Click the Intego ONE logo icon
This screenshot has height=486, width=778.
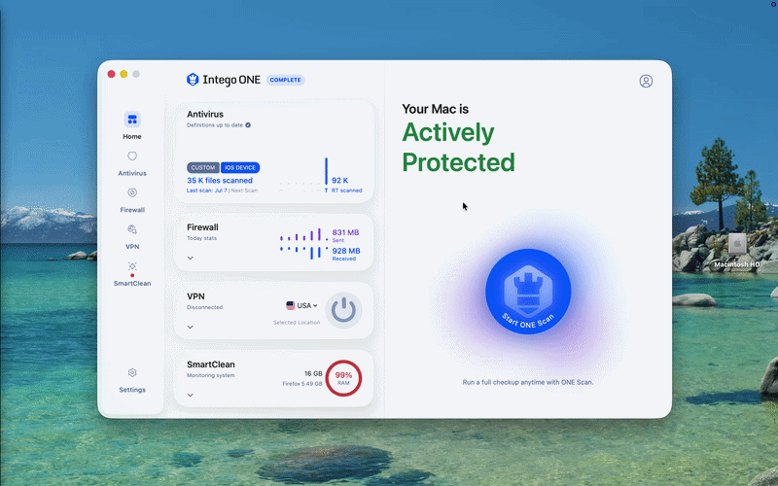193,80
